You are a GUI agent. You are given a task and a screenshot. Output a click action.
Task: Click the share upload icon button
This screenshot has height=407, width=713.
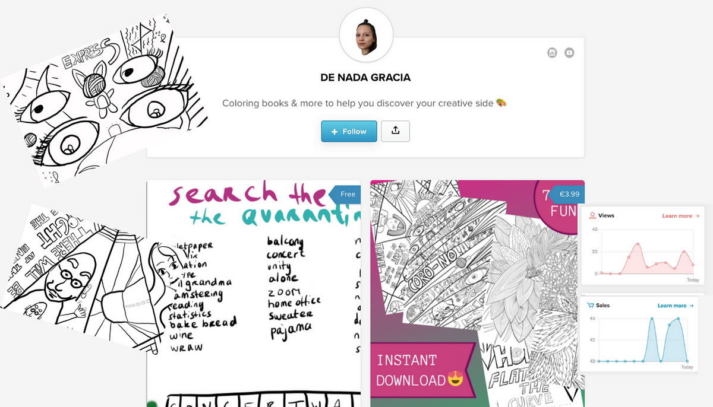point(395,131)
